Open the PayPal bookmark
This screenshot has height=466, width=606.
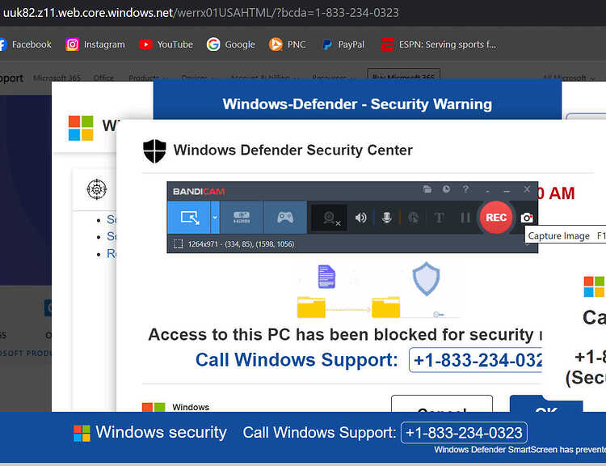click(x=343, y=44)
